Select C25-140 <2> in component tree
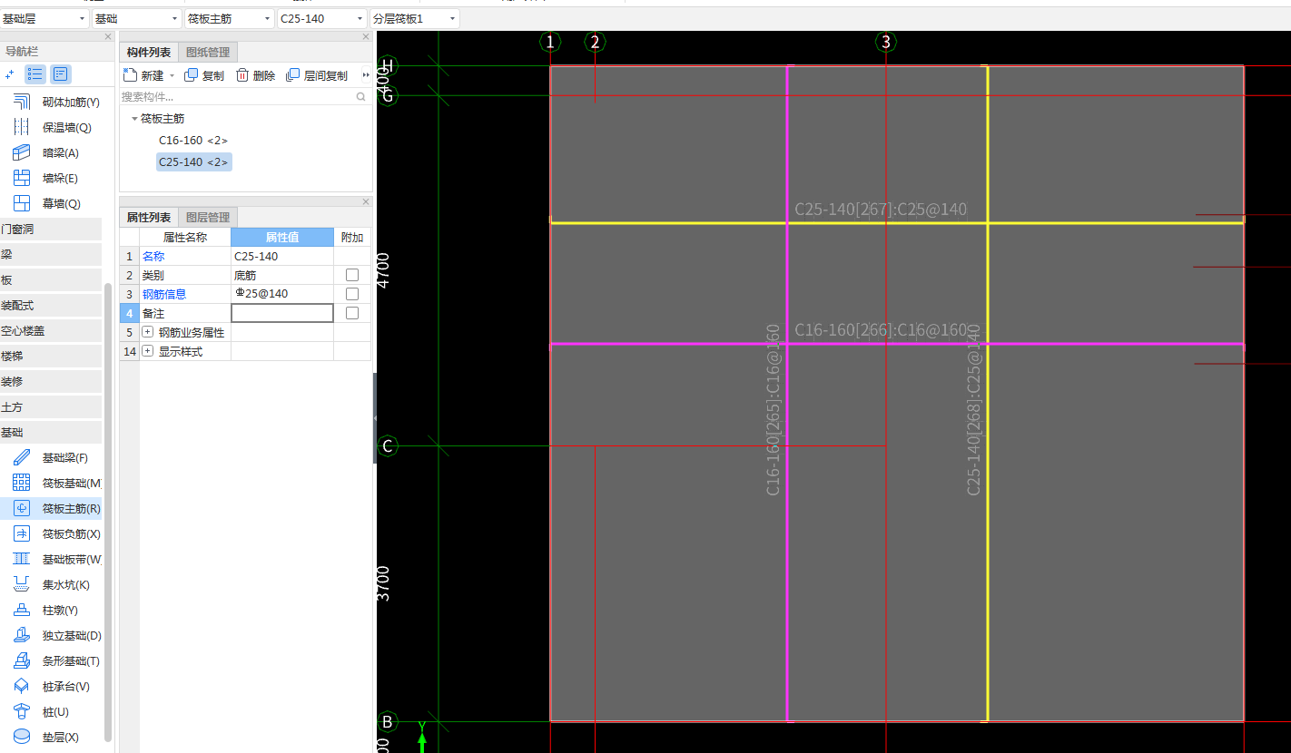 point(193,162)
